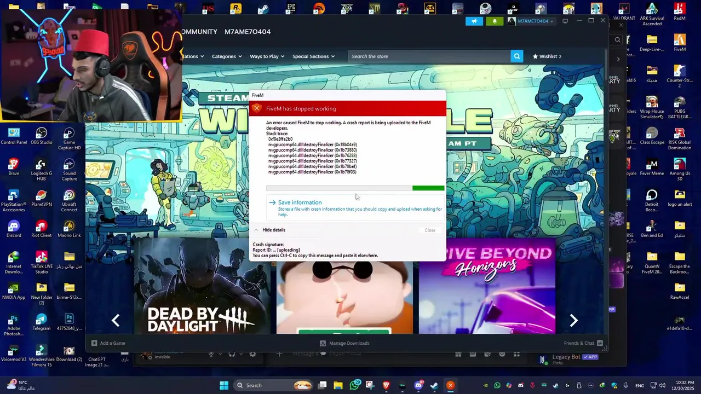The image size is (701, 394).
Task: Open FiveM desktop shortcut
Action: [x=680, y=43]
